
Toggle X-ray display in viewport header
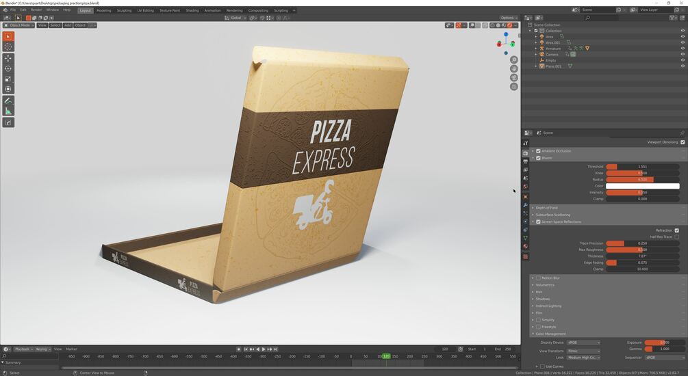(485, 25)
